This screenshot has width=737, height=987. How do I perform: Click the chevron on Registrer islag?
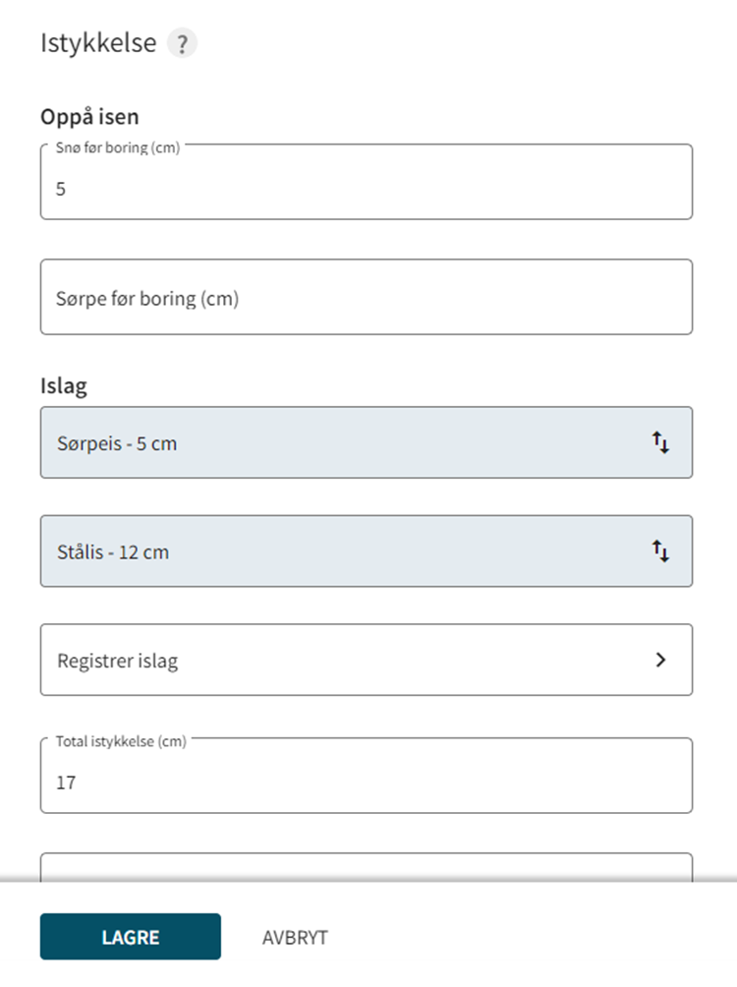pos(660,660)
